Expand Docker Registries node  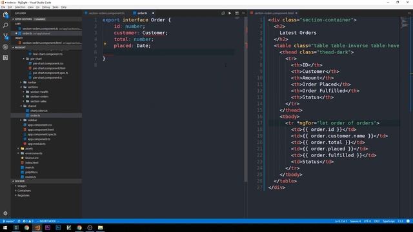click(x=23, y=195)
